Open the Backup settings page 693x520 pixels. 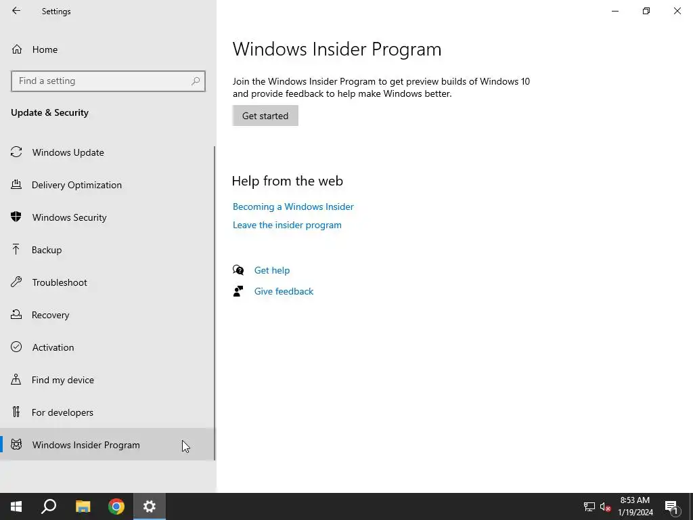pos(107,250)
